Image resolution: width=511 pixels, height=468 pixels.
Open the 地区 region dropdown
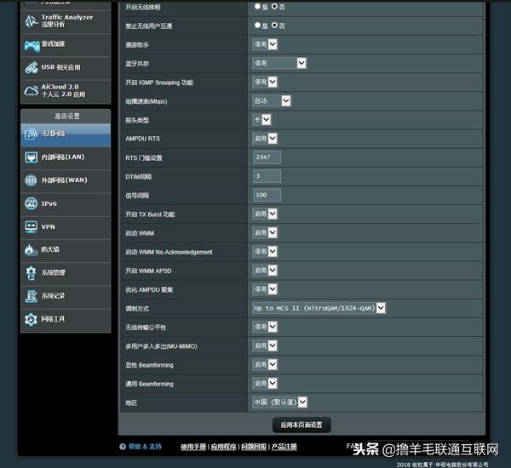[280, 402]
